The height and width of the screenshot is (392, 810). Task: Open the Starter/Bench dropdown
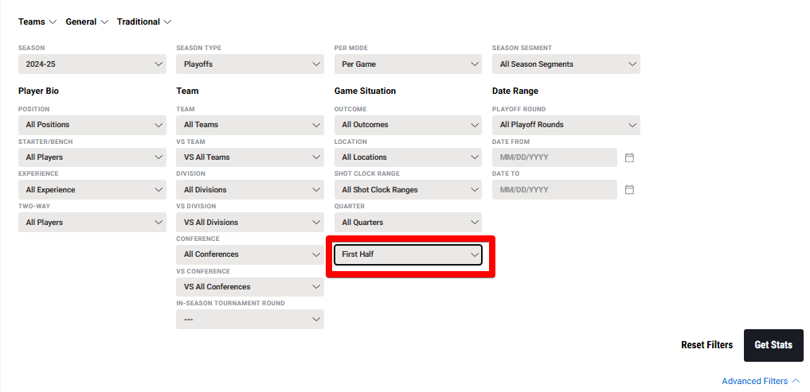point(92,157)
